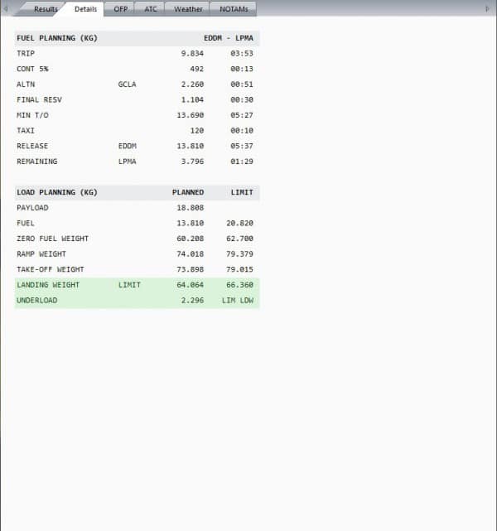This screenshot has width=497, height=531.
Task: Select the TRIP fuel row
Action: 27,54
